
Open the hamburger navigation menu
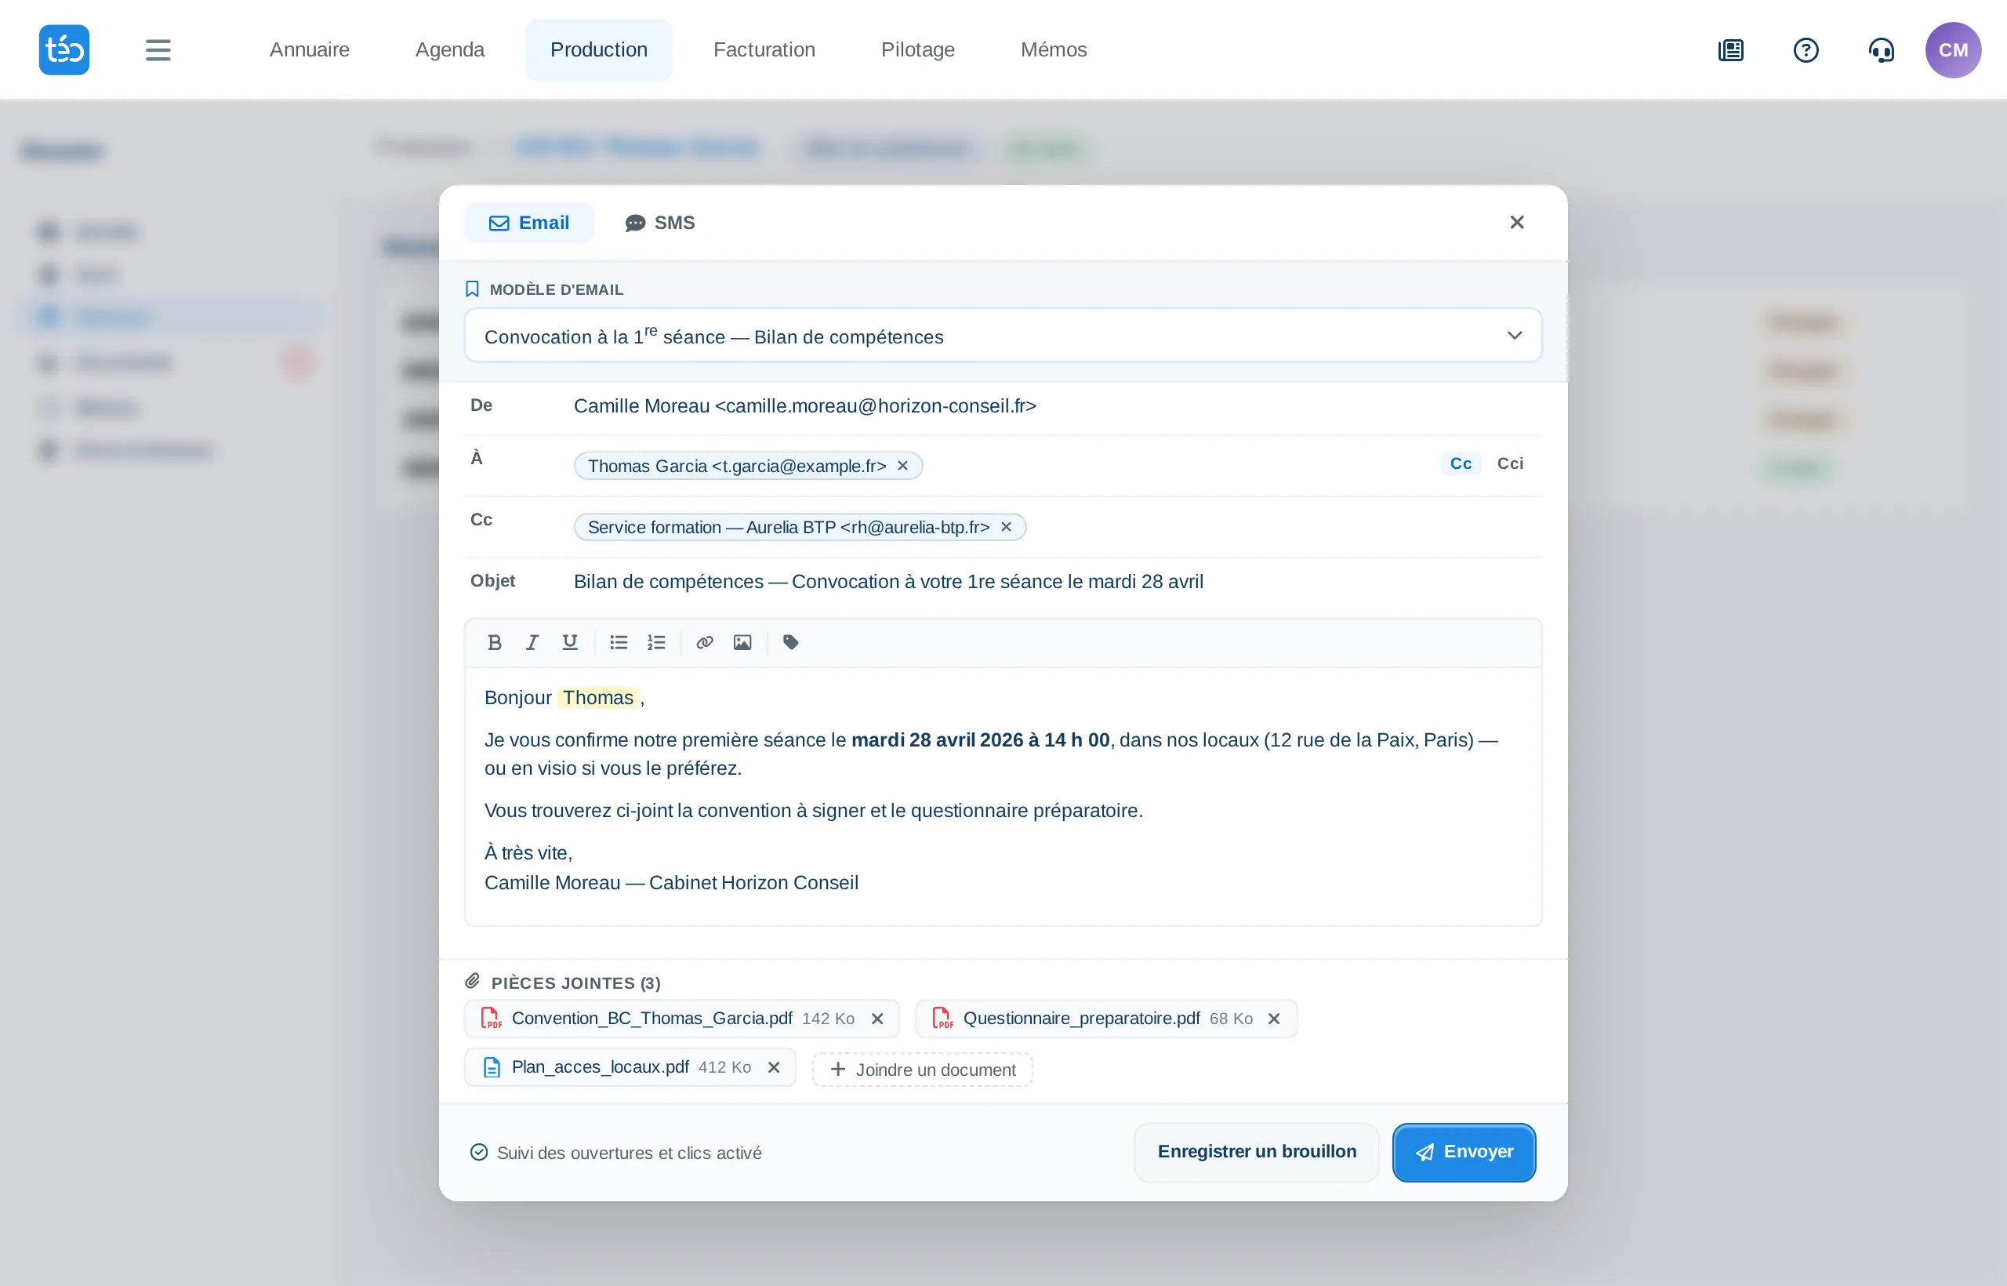click(158, 50)
